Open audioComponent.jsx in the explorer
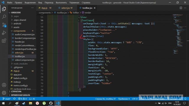Image resolution: width=189 pixels, height=106 pixels. [x=25, y=34]
